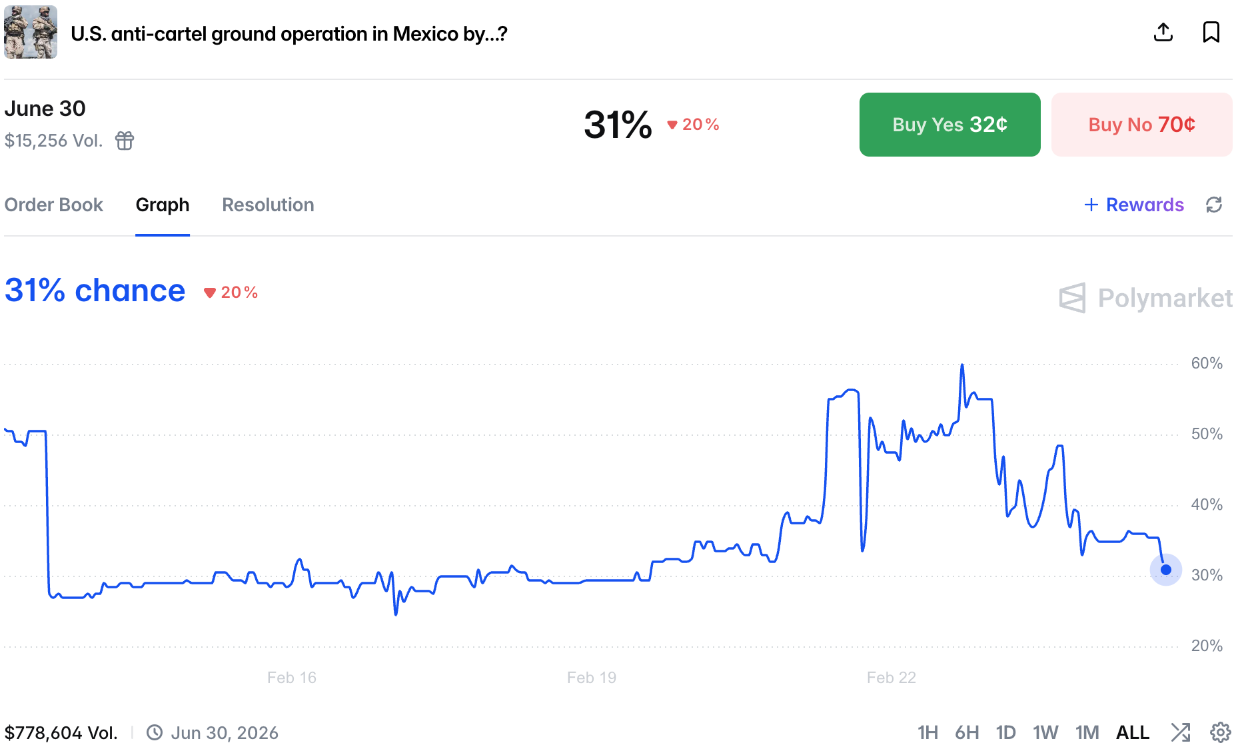Image resolution: width=1238 pixels, height=749 pixels.
Task: Click the share/upload icon
Action: coord(1163,32)
